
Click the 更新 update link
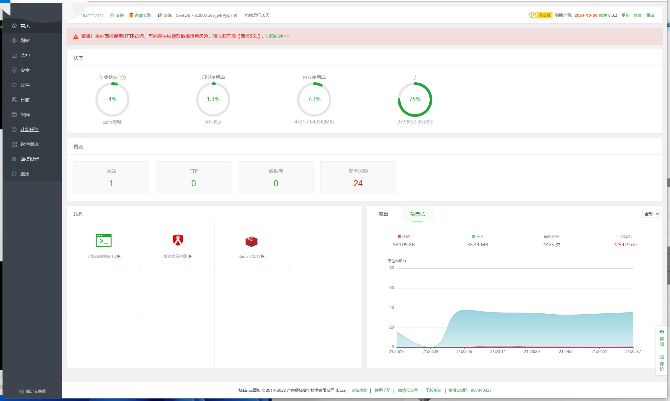coord(626,15)
